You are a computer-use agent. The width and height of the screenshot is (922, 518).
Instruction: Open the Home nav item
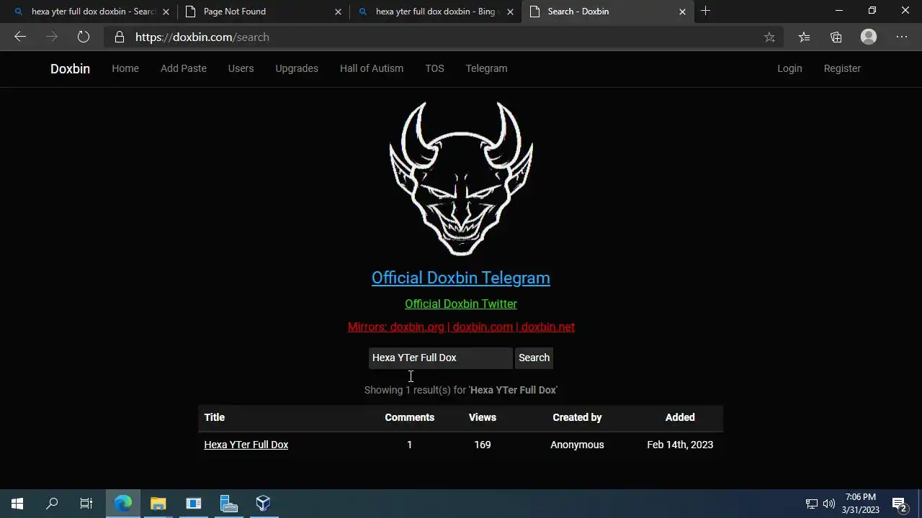pos(125,68)
